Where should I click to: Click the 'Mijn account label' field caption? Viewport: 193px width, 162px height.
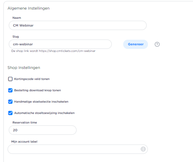[x=25, y=142]
